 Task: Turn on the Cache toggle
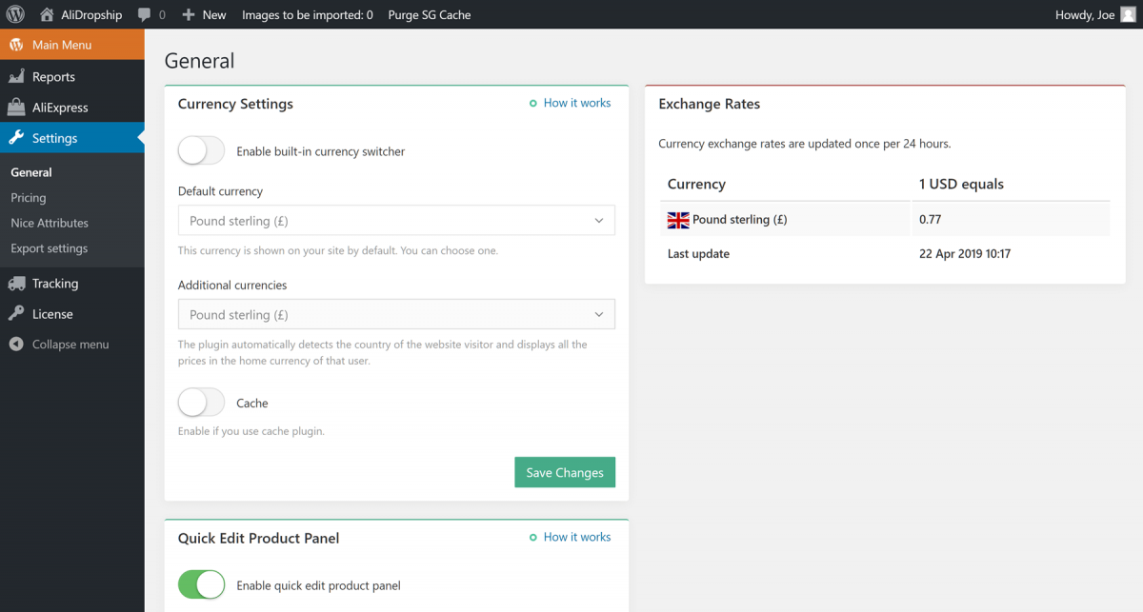point(201,402)
